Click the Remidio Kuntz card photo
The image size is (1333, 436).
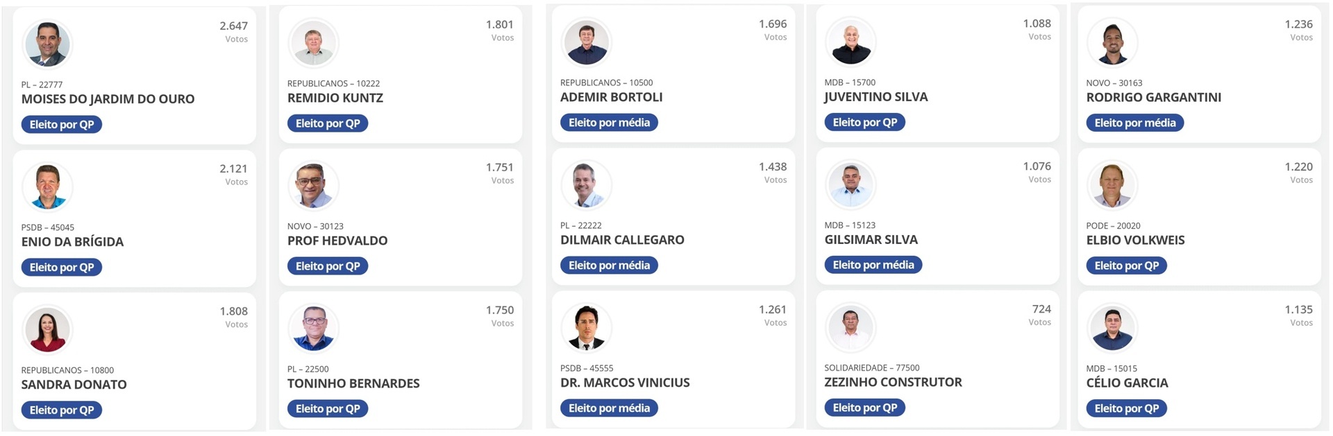tap(313, 43)
